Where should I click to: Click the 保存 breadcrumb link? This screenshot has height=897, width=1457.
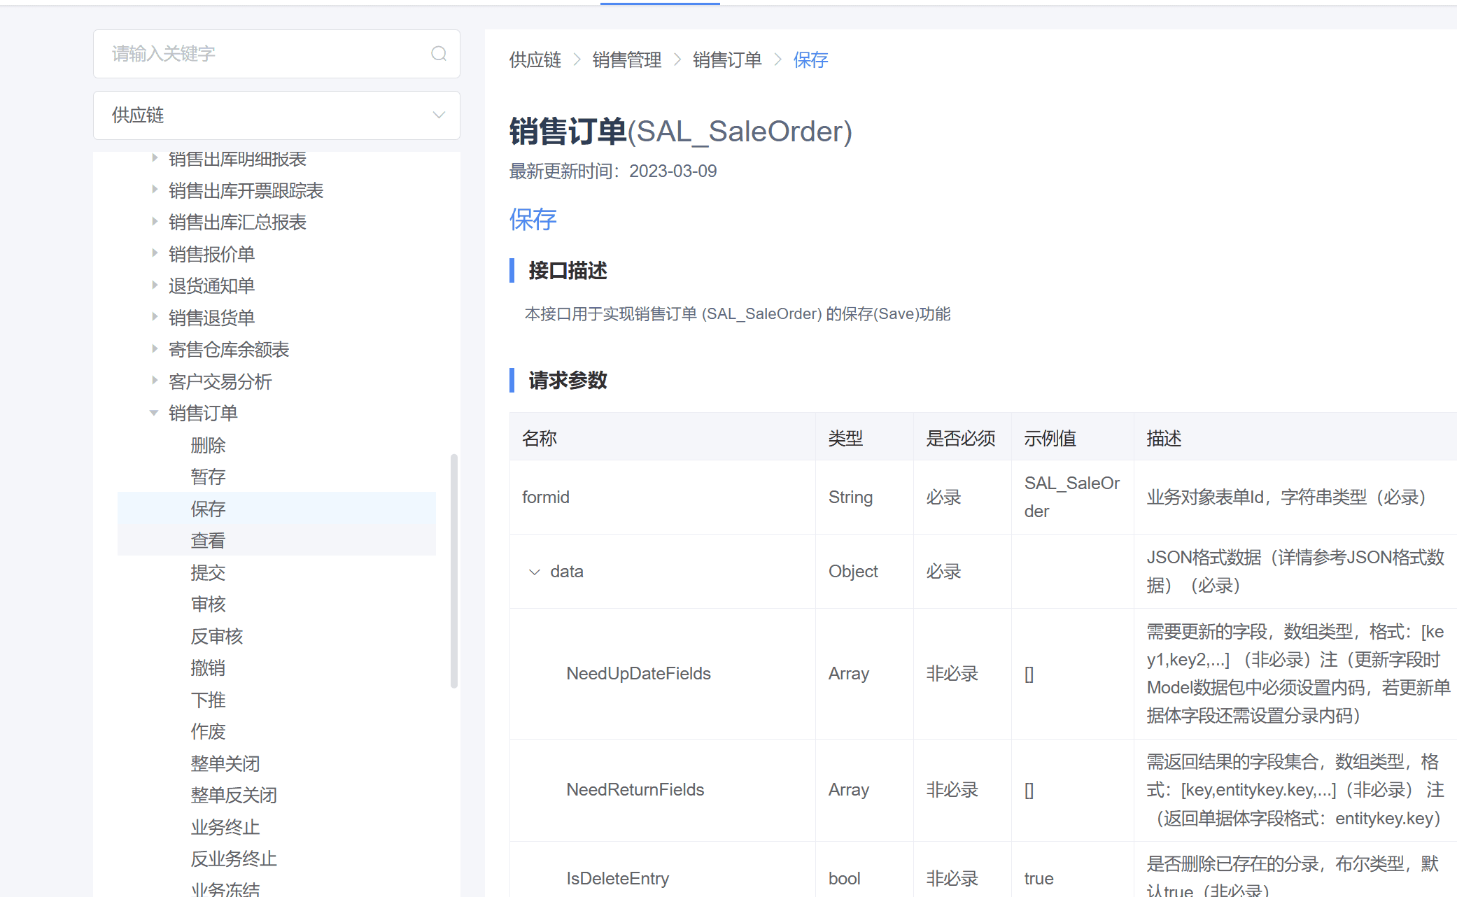click(811, 60)
